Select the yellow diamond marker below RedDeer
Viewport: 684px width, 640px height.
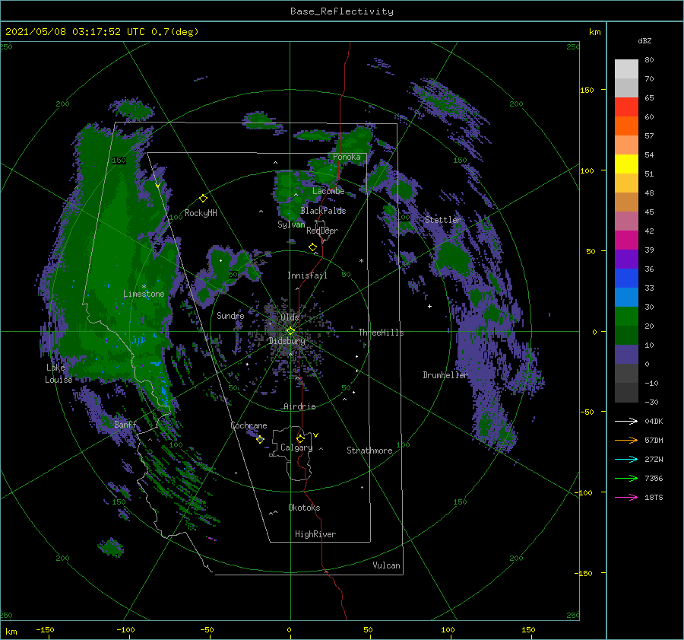pos(312,247)
